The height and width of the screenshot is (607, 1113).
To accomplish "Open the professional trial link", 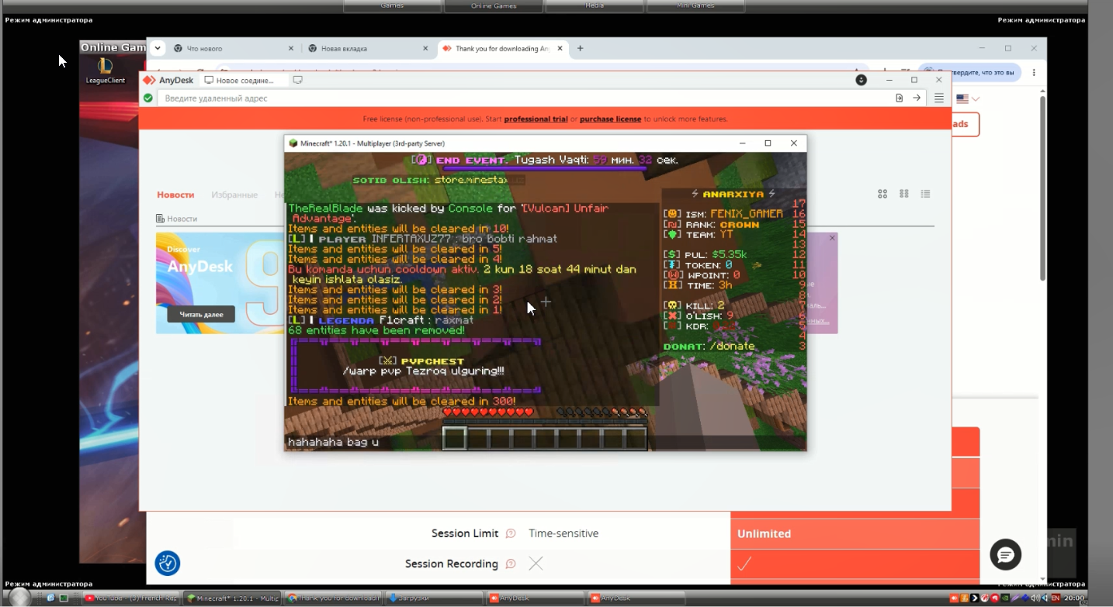I will tap(536, 119).
